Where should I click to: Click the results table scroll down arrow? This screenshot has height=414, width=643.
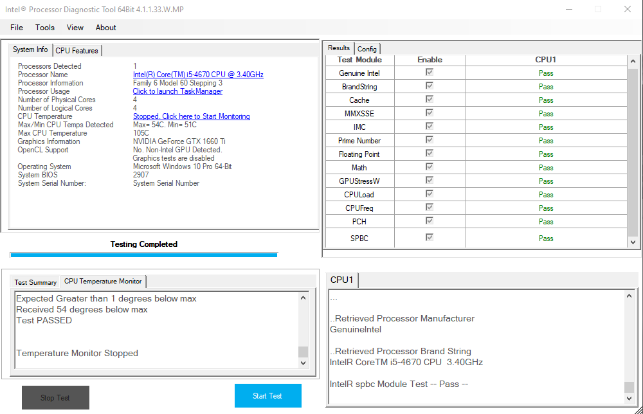(633, 242)
